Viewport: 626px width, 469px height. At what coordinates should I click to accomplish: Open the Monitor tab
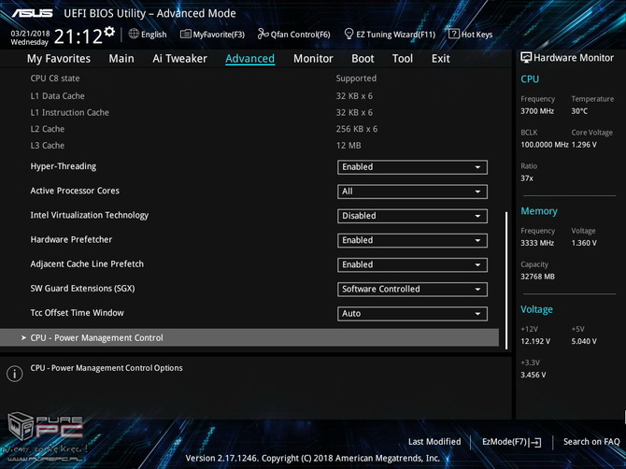[313, 59]
